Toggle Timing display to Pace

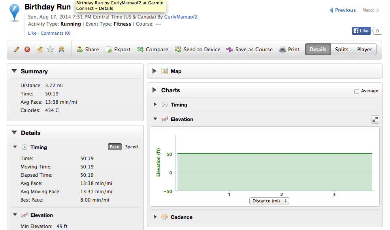(x=115, y=147)
